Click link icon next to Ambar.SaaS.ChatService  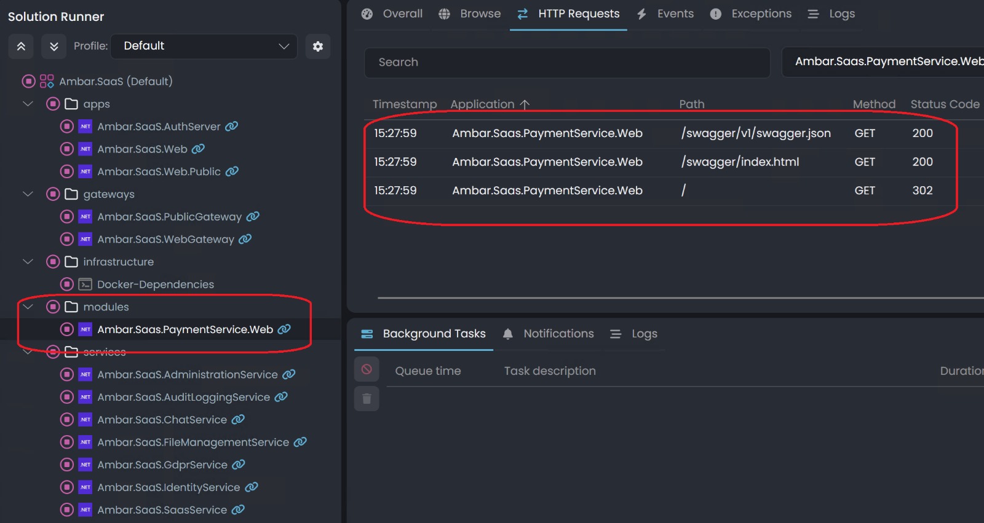[238, 419]
